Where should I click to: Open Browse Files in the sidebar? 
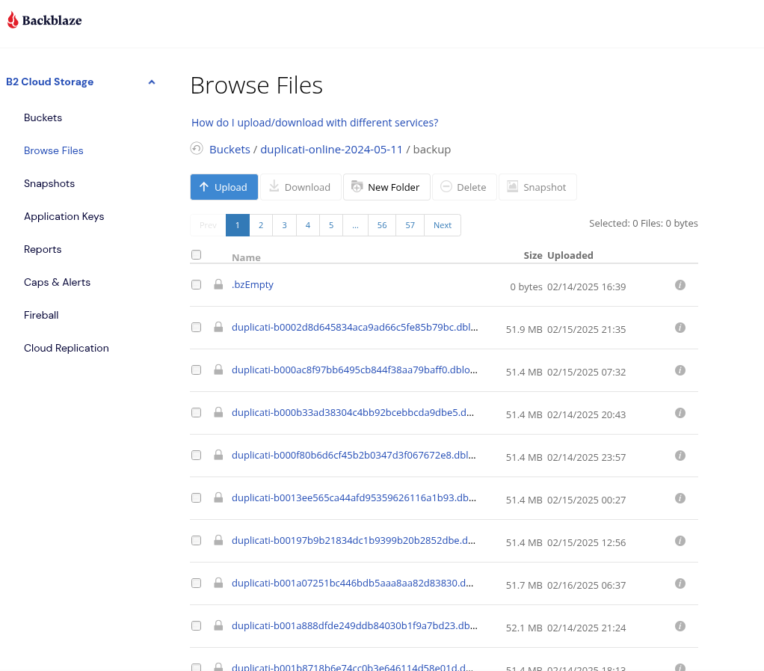[x=54, y=150]
